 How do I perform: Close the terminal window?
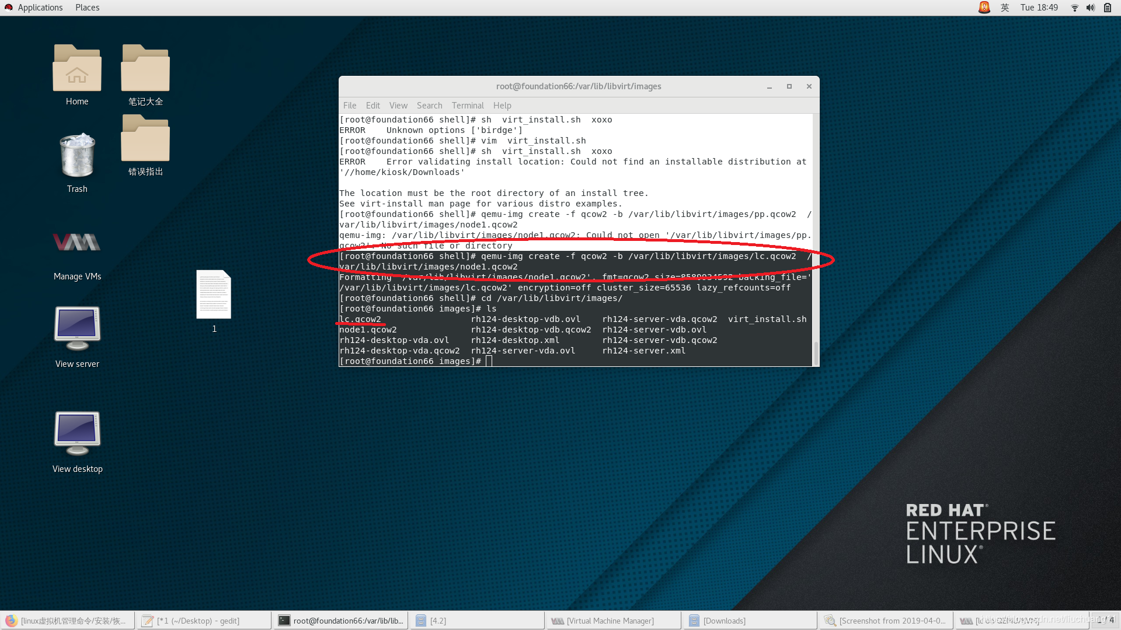click(x=809, y=86)
